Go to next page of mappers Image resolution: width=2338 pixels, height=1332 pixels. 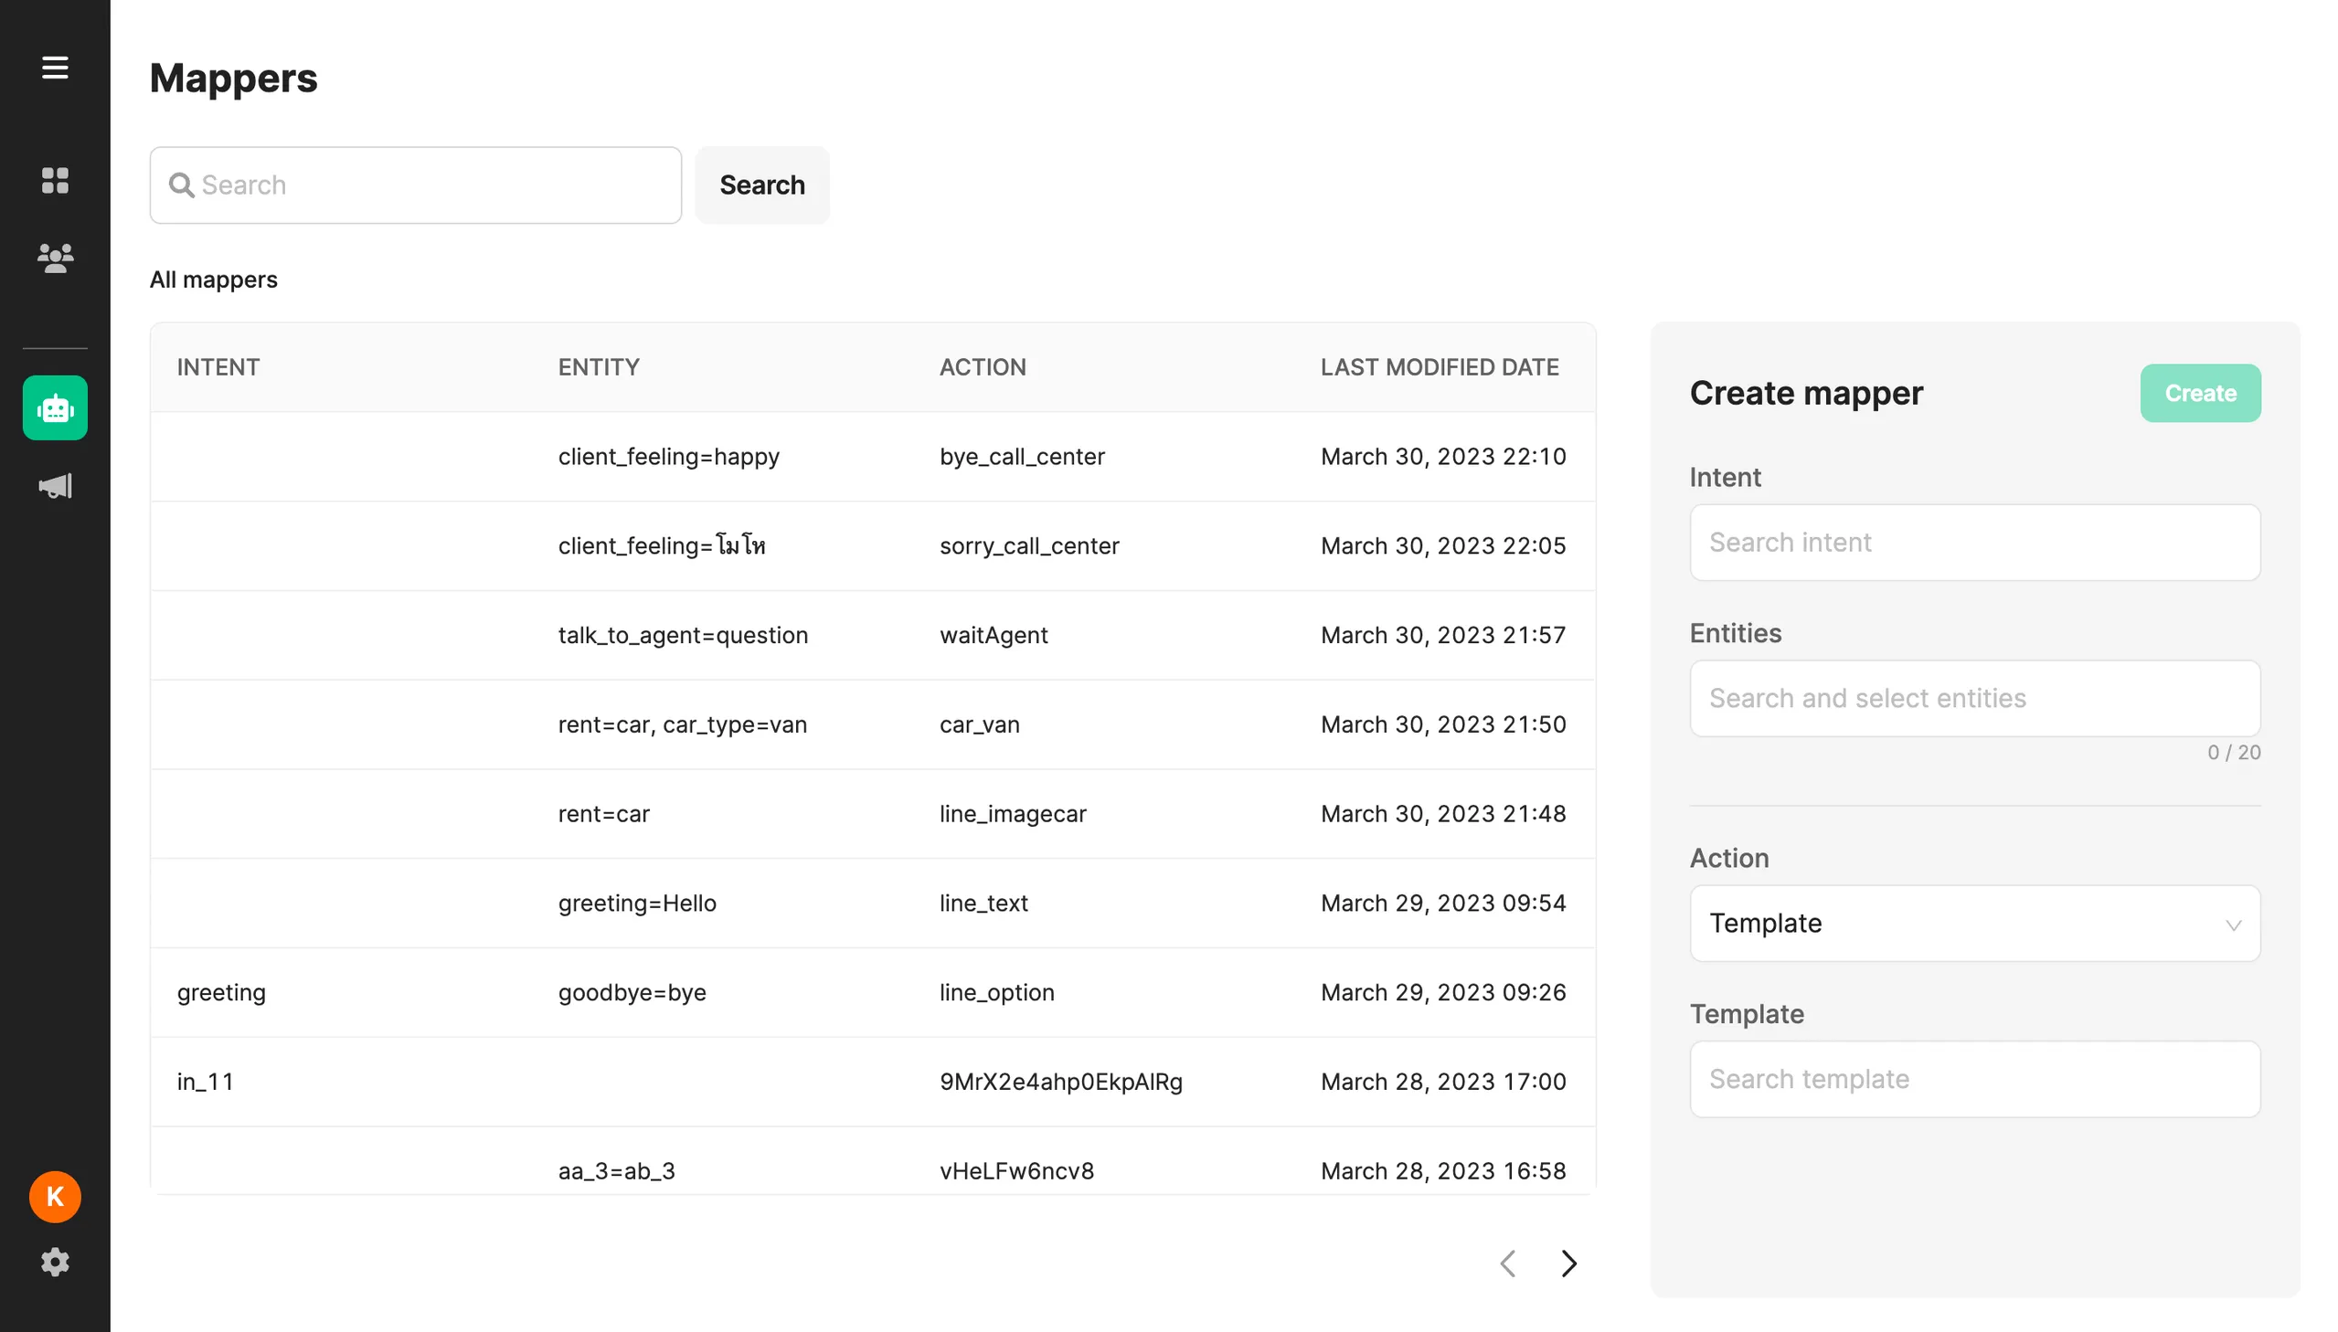coord(1568,1263)
